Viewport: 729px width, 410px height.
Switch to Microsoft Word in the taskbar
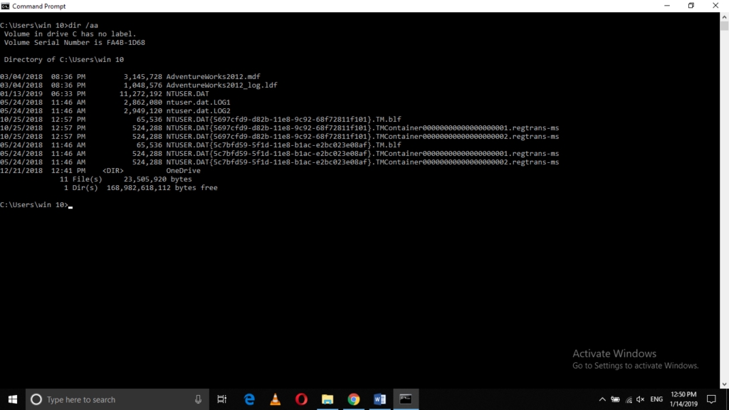379,399
